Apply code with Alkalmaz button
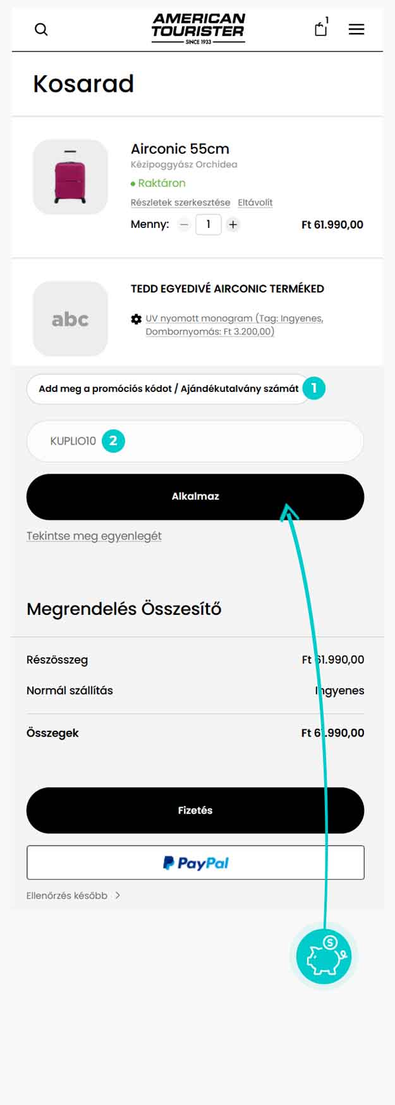Viewport: 395px width, 1105px height. (195, 496)
